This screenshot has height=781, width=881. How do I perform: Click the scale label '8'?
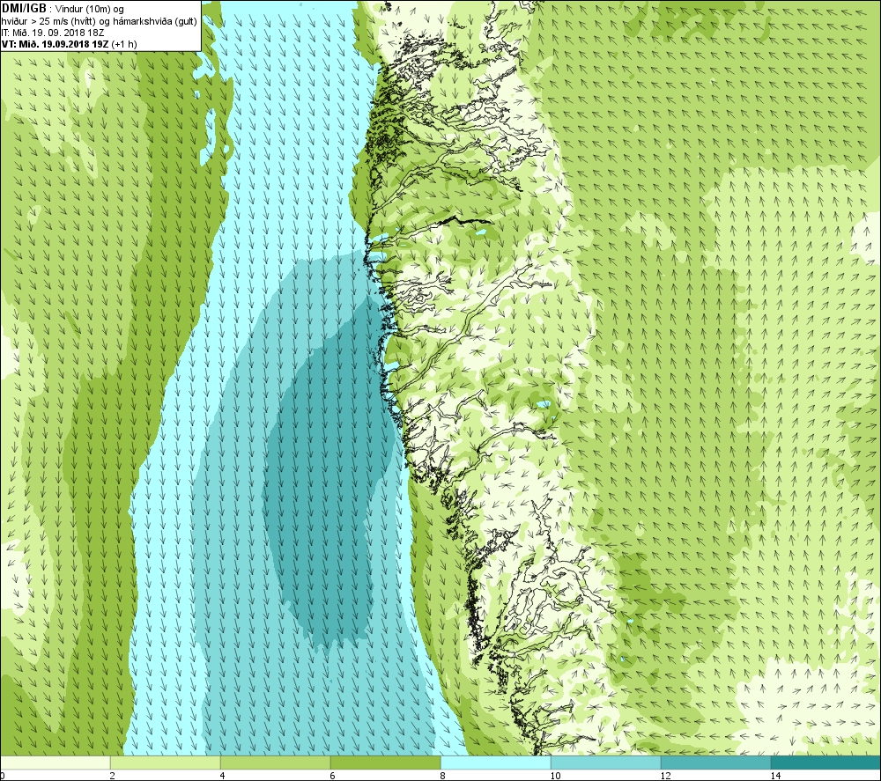[443, 776]
